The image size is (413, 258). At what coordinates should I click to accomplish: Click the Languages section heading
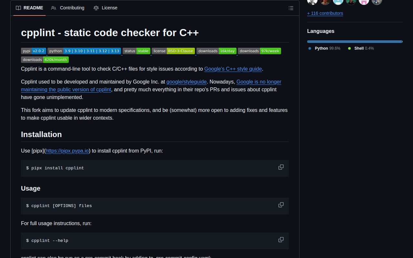coord(321,31)
